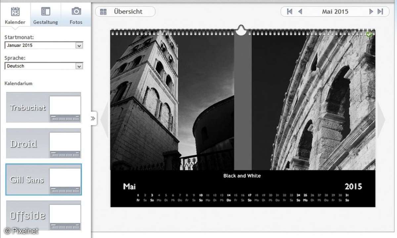397x238 pixels.
Task: Select the left tower photo
Action: (x=172, y=101)
